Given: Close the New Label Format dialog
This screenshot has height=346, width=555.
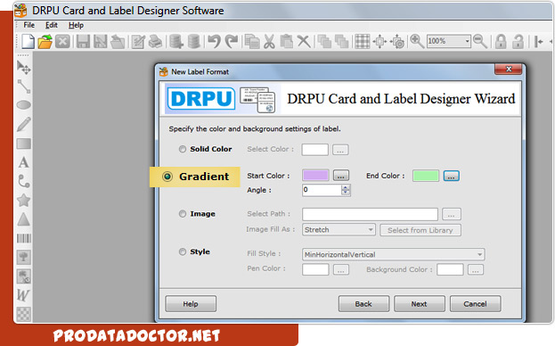Looking at the screenshot, I should tap(509, 69).
